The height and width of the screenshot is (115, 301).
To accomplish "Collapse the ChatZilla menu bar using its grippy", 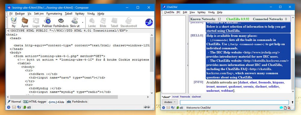I will [162, 12].
